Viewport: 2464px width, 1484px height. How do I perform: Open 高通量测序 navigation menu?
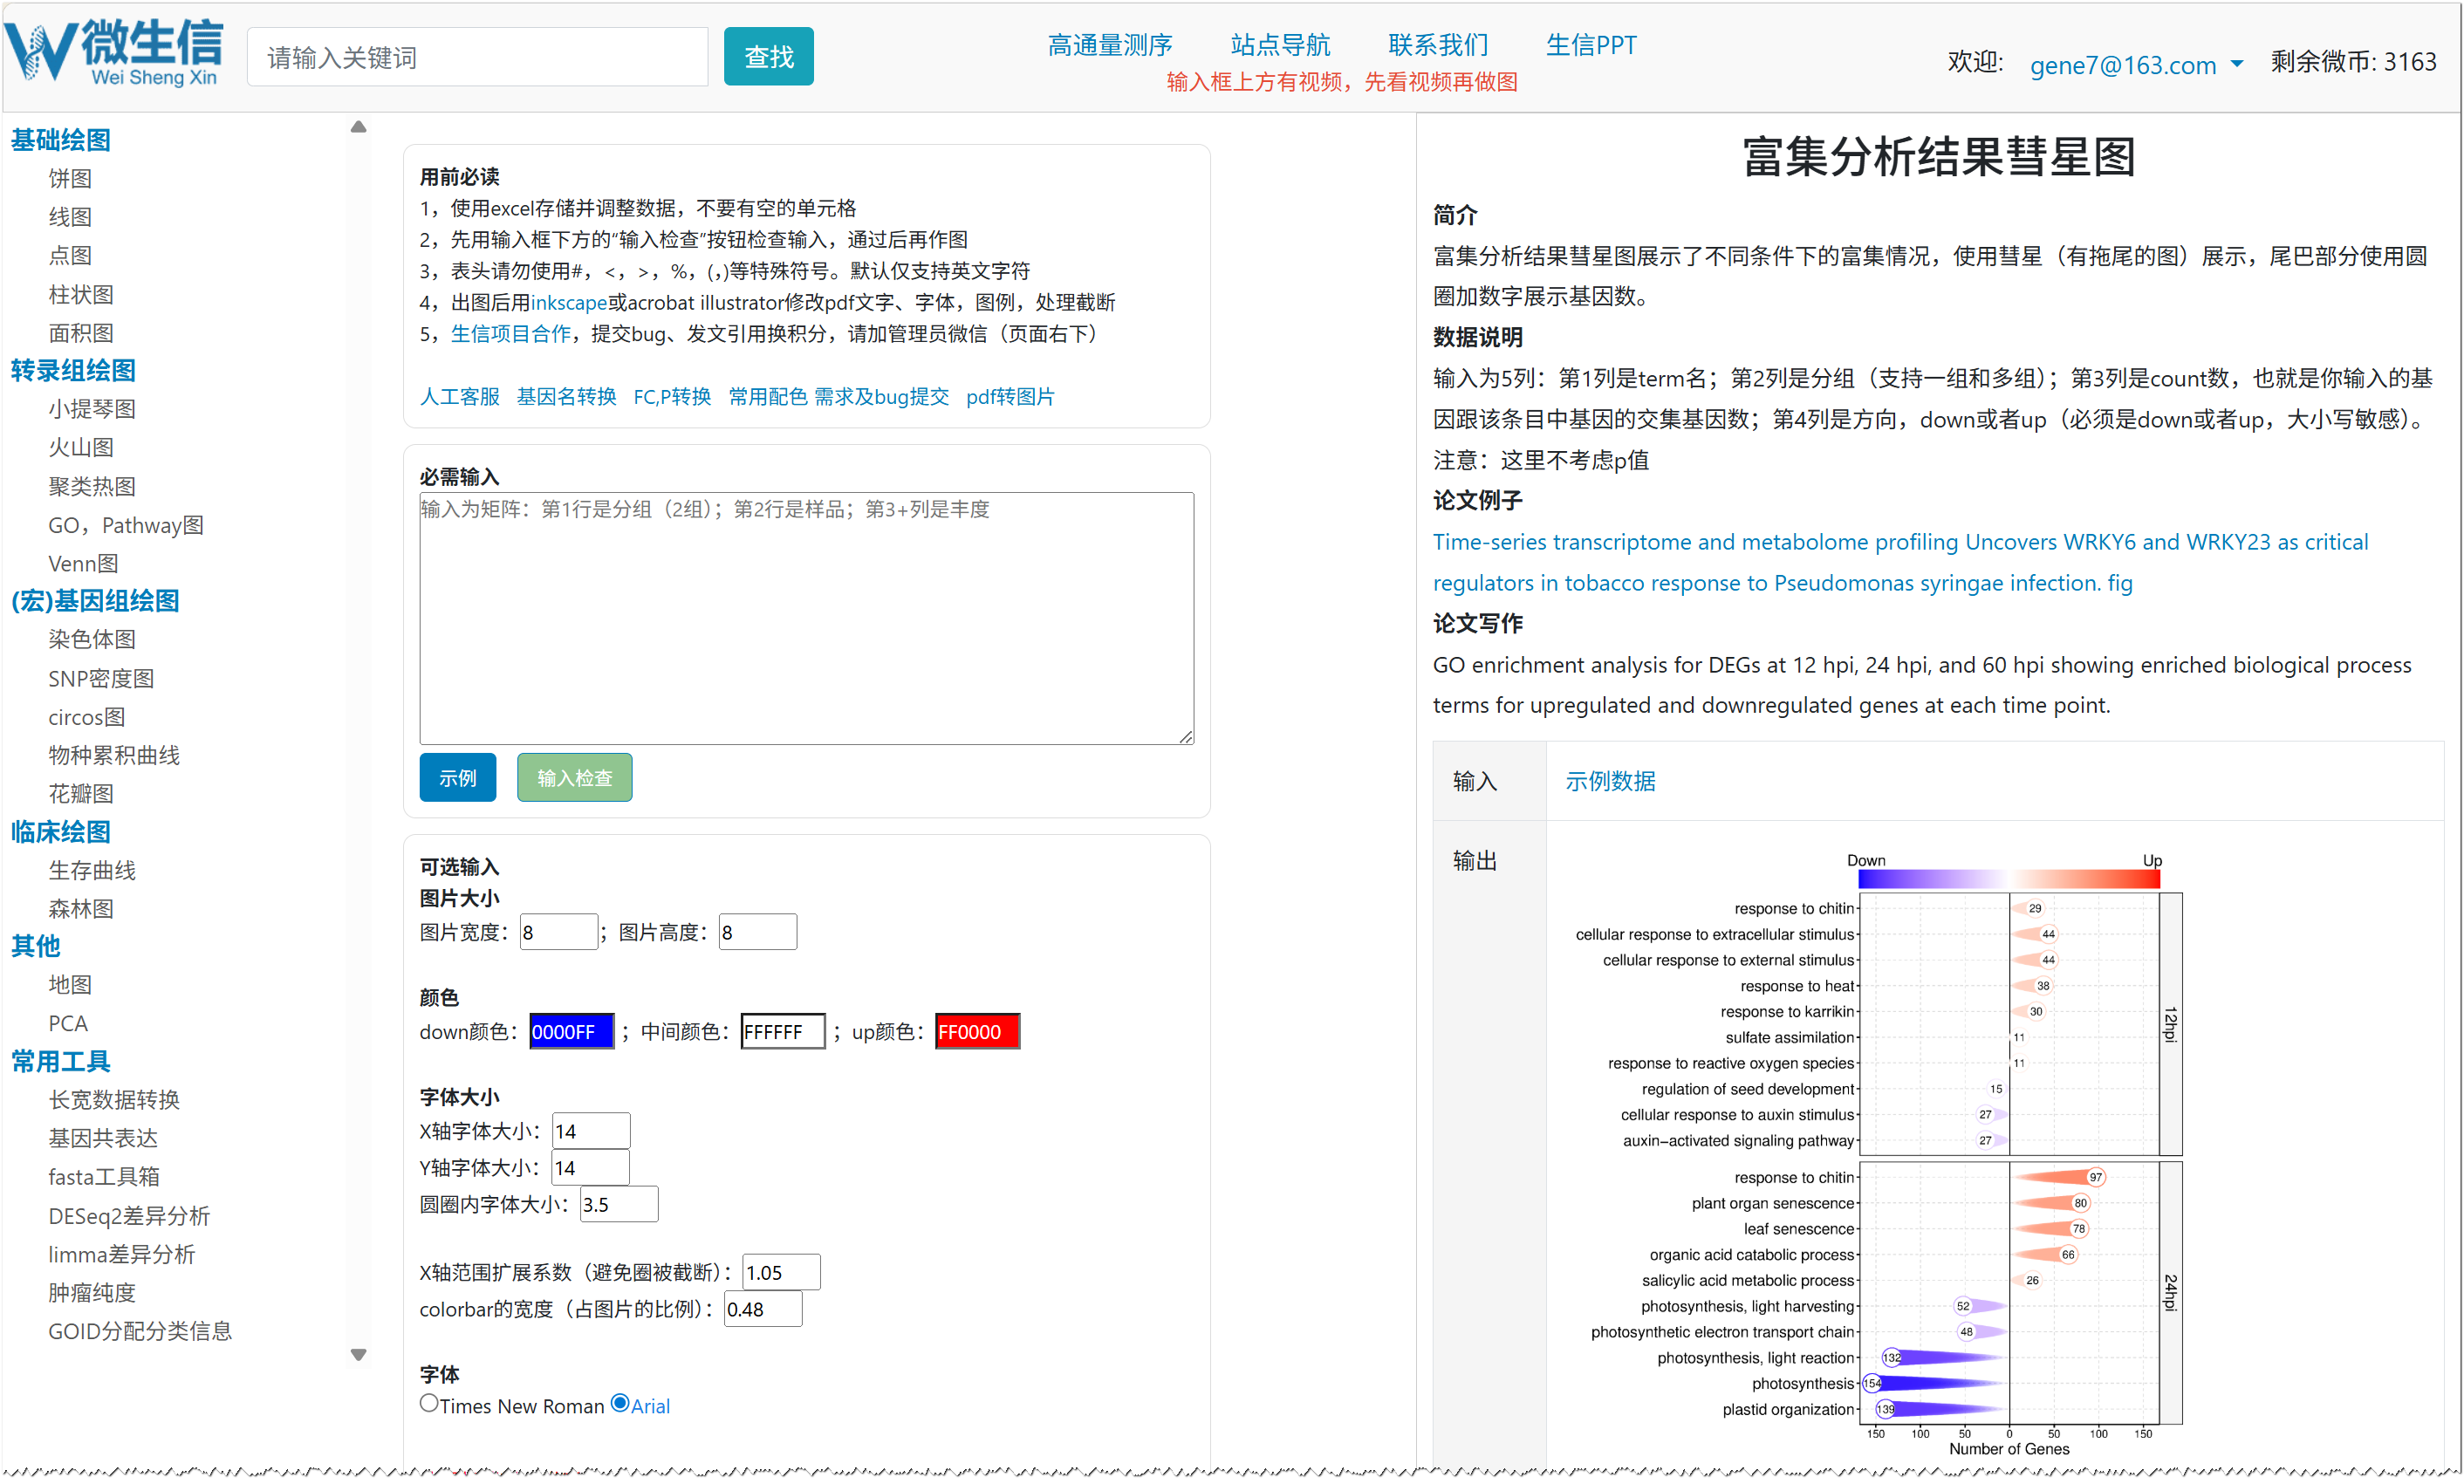pyautogui.click(x=1110, y=45)
